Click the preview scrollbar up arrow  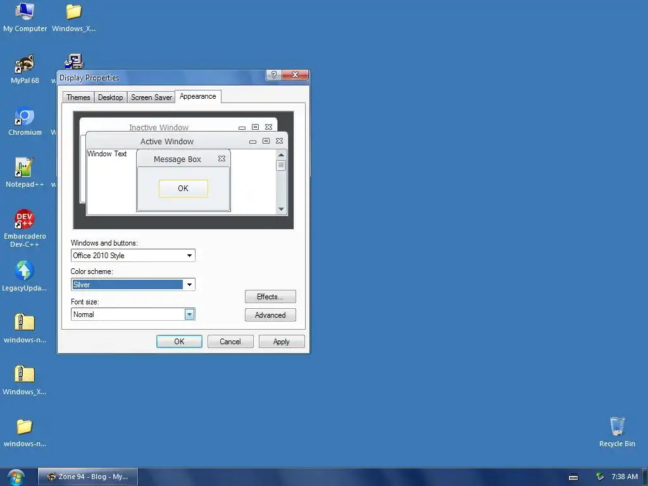point(281,155)
